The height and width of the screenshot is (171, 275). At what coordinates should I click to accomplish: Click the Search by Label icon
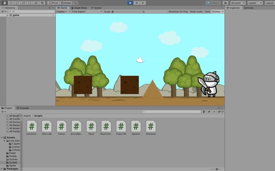pos(209,112)
